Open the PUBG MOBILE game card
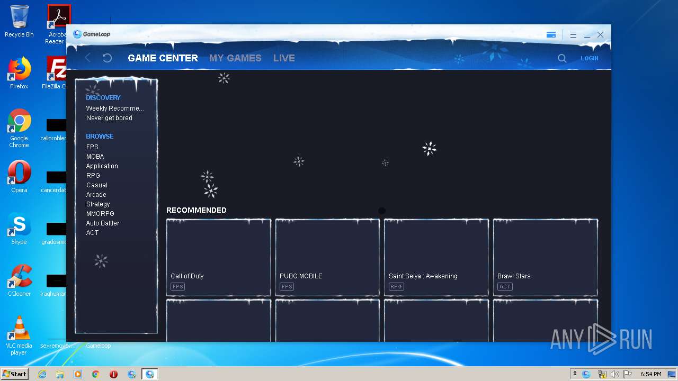 [327, 257]
